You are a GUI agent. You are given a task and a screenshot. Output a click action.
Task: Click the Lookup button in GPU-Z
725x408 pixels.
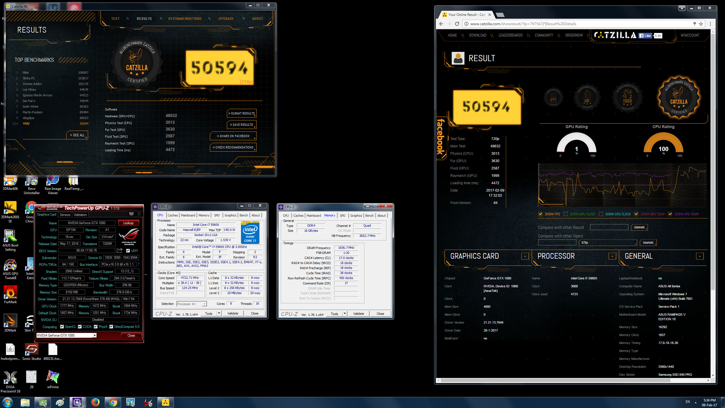pos(128,223)
